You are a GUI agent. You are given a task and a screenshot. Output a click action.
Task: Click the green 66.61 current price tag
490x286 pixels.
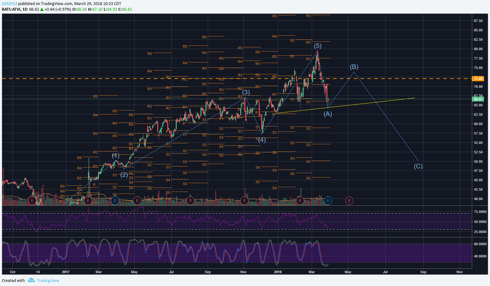pyautogui.click(x=478, y=99)
